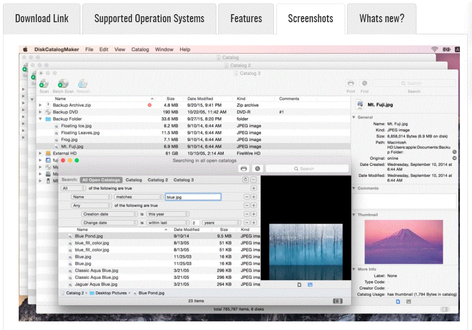Select All Open Catalogs search scope
Viewport: 472px width, 330px height.
click(101, 180)
